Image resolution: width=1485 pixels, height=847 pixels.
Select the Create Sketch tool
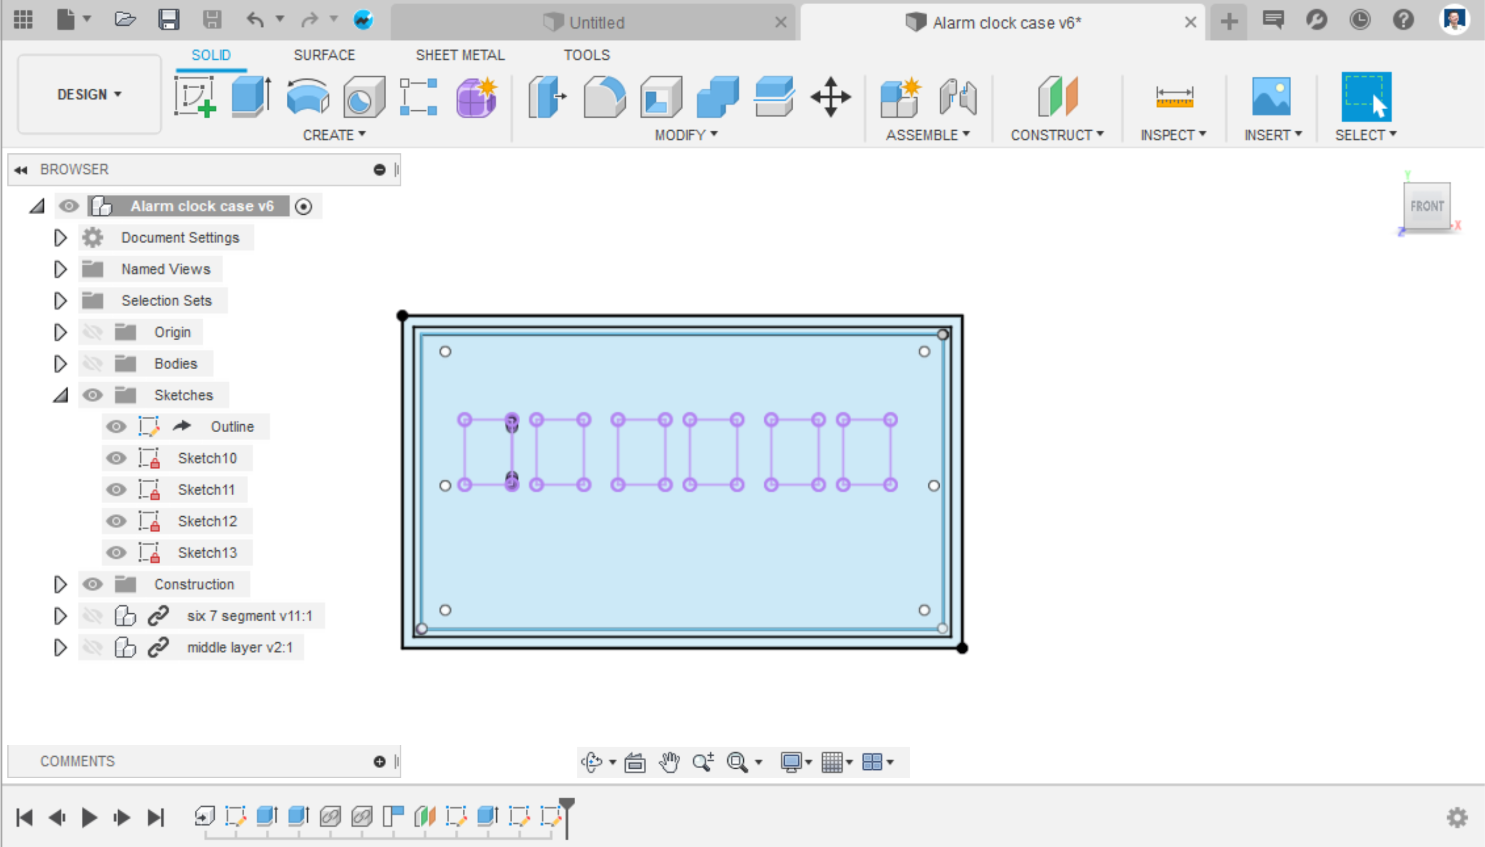[195, 96]
